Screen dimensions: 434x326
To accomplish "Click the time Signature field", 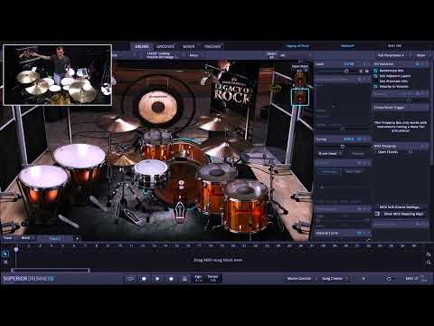I will (198, 278).
